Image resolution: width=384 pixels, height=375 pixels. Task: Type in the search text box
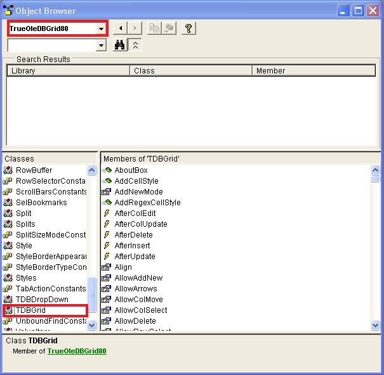(x=51, y=46)
